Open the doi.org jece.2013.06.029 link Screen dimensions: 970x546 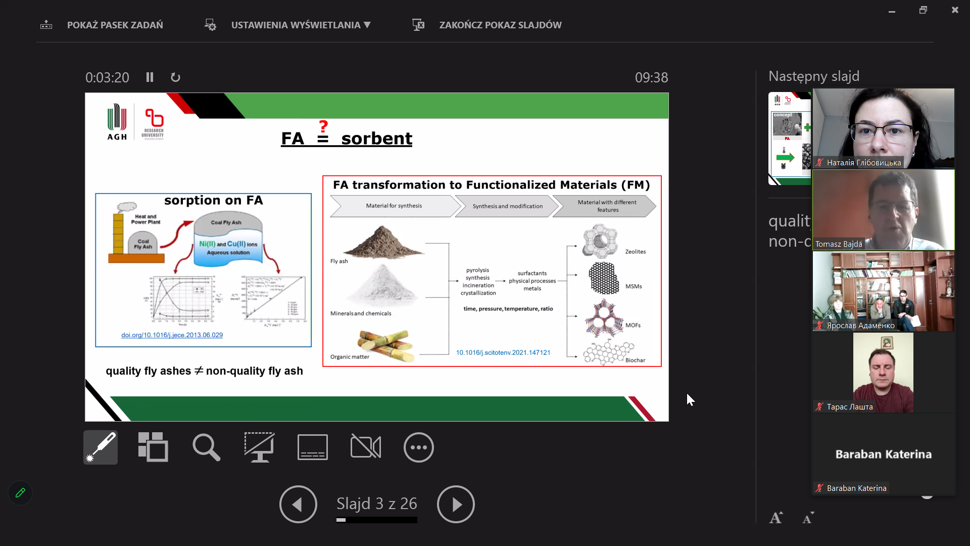pyautogui.click(x=172, y=335)
